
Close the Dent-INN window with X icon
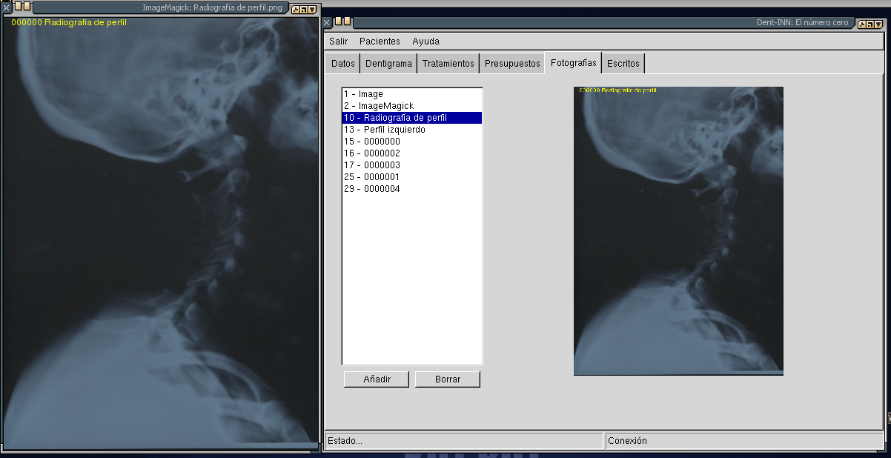pyautogui.click(x=327, y=23)
